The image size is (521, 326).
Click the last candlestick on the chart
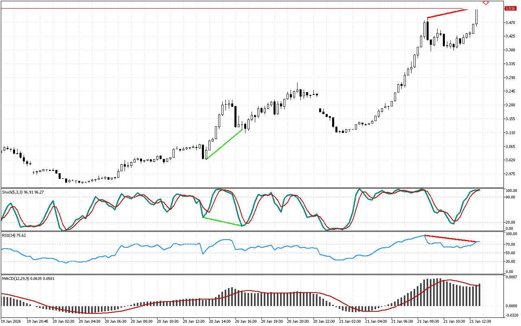tap(477, 17)
